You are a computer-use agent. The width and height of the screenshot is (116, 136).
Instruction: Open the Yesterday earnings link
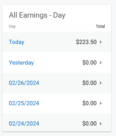pyautogui.click(x=21, y=63)
